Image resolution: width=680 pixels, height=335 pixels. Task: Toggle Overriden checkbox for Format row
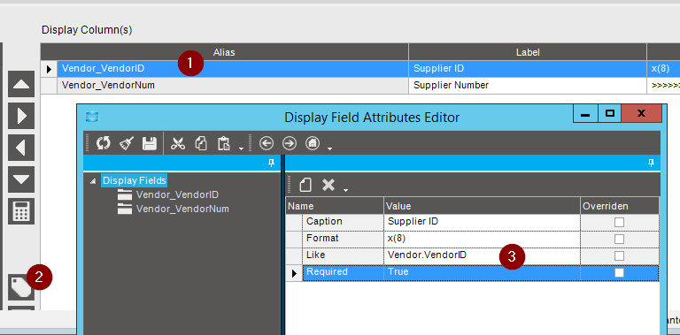(x=619, y=239)
